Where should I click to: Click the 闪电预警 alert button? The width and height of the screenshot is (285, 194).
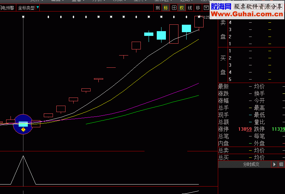tap(7, 8)
